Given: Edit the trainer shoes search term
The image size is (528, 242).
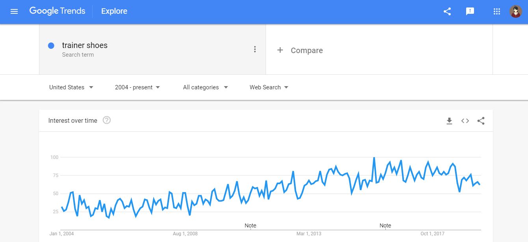Looking at the screenshot, I should click(x=85, y=46).
